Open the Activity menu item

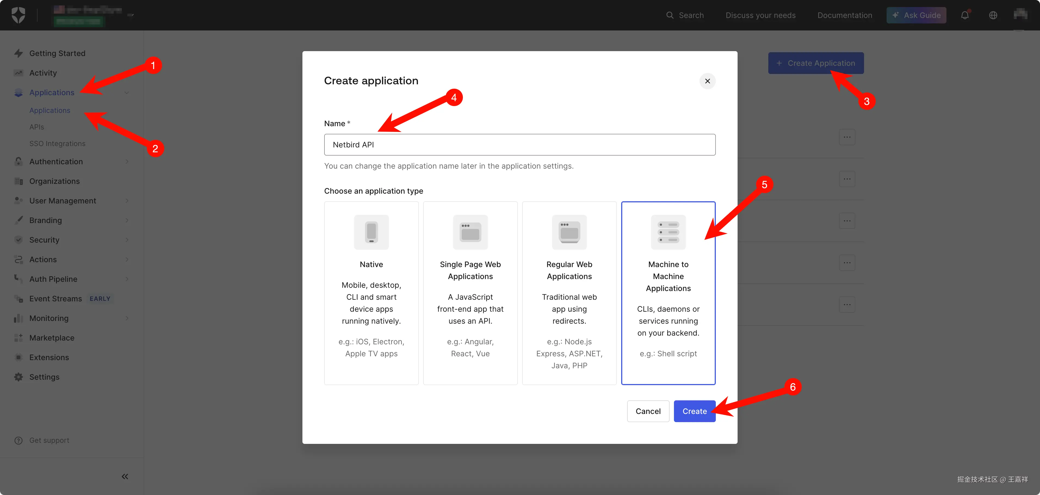click(43, 73)
